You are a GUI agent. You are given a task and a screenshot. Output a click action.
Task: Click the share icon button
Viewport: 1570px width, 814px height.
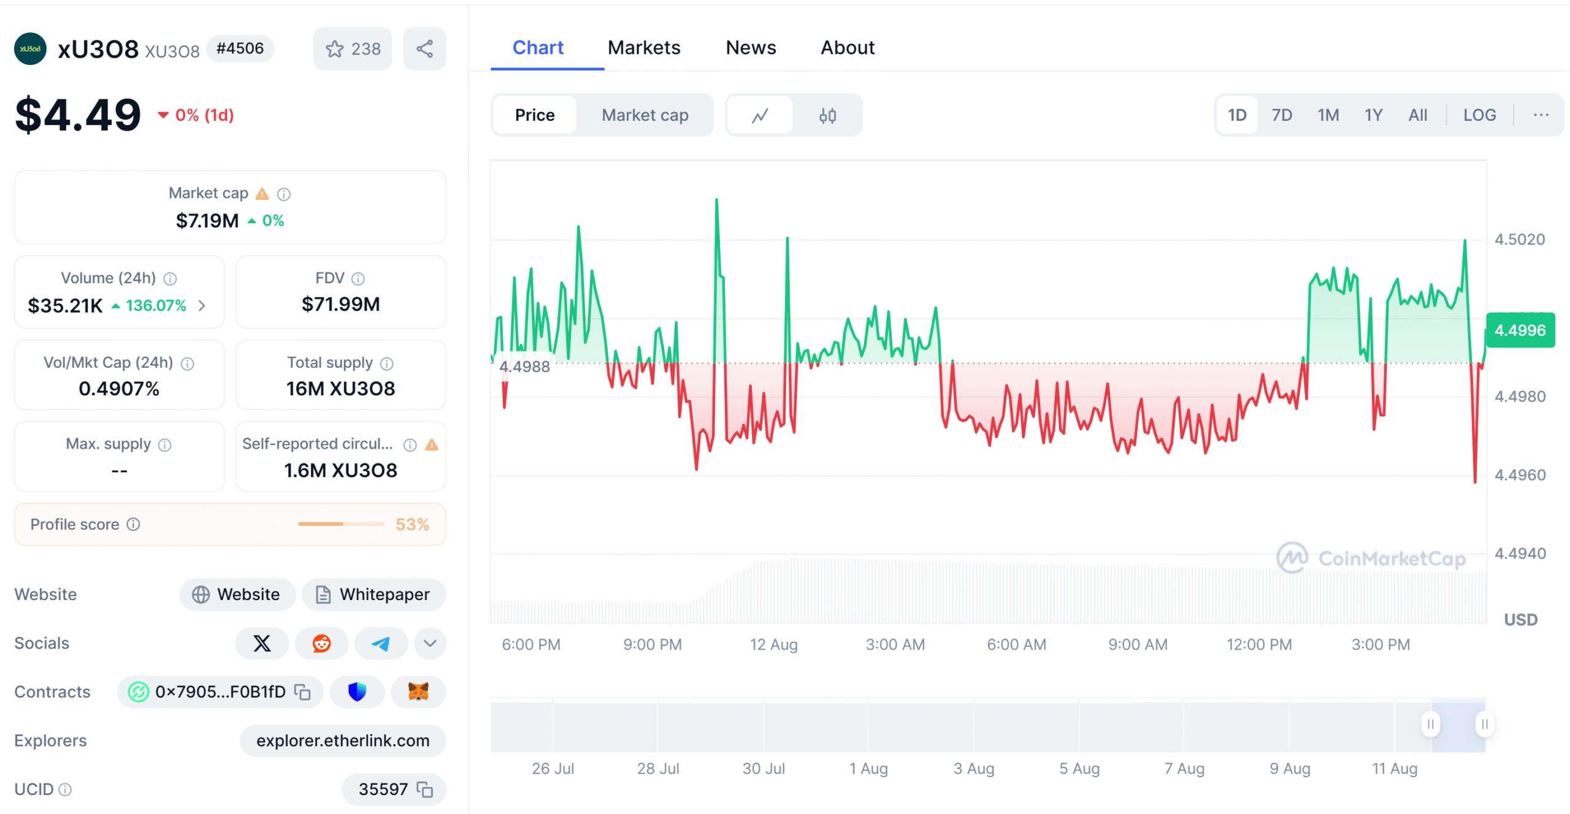click(x=424, y=49)
